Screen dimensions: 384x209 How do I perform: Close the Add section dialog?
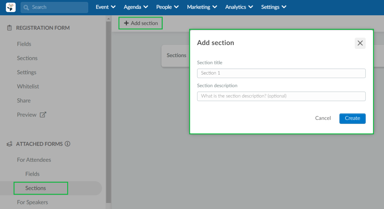point(360,43)
